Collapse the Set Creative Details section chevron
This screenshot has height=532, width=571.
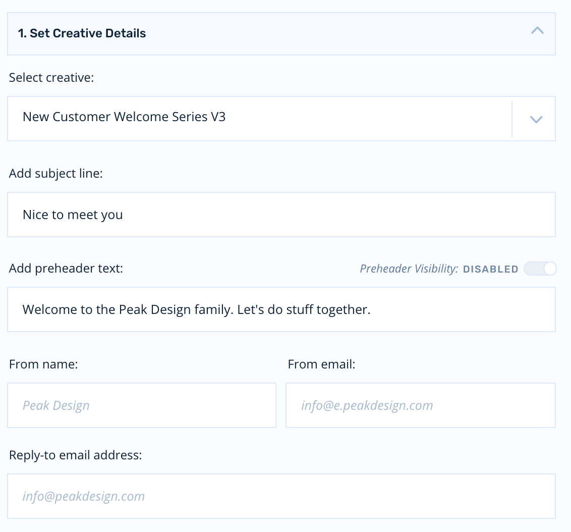pos(537,31)
